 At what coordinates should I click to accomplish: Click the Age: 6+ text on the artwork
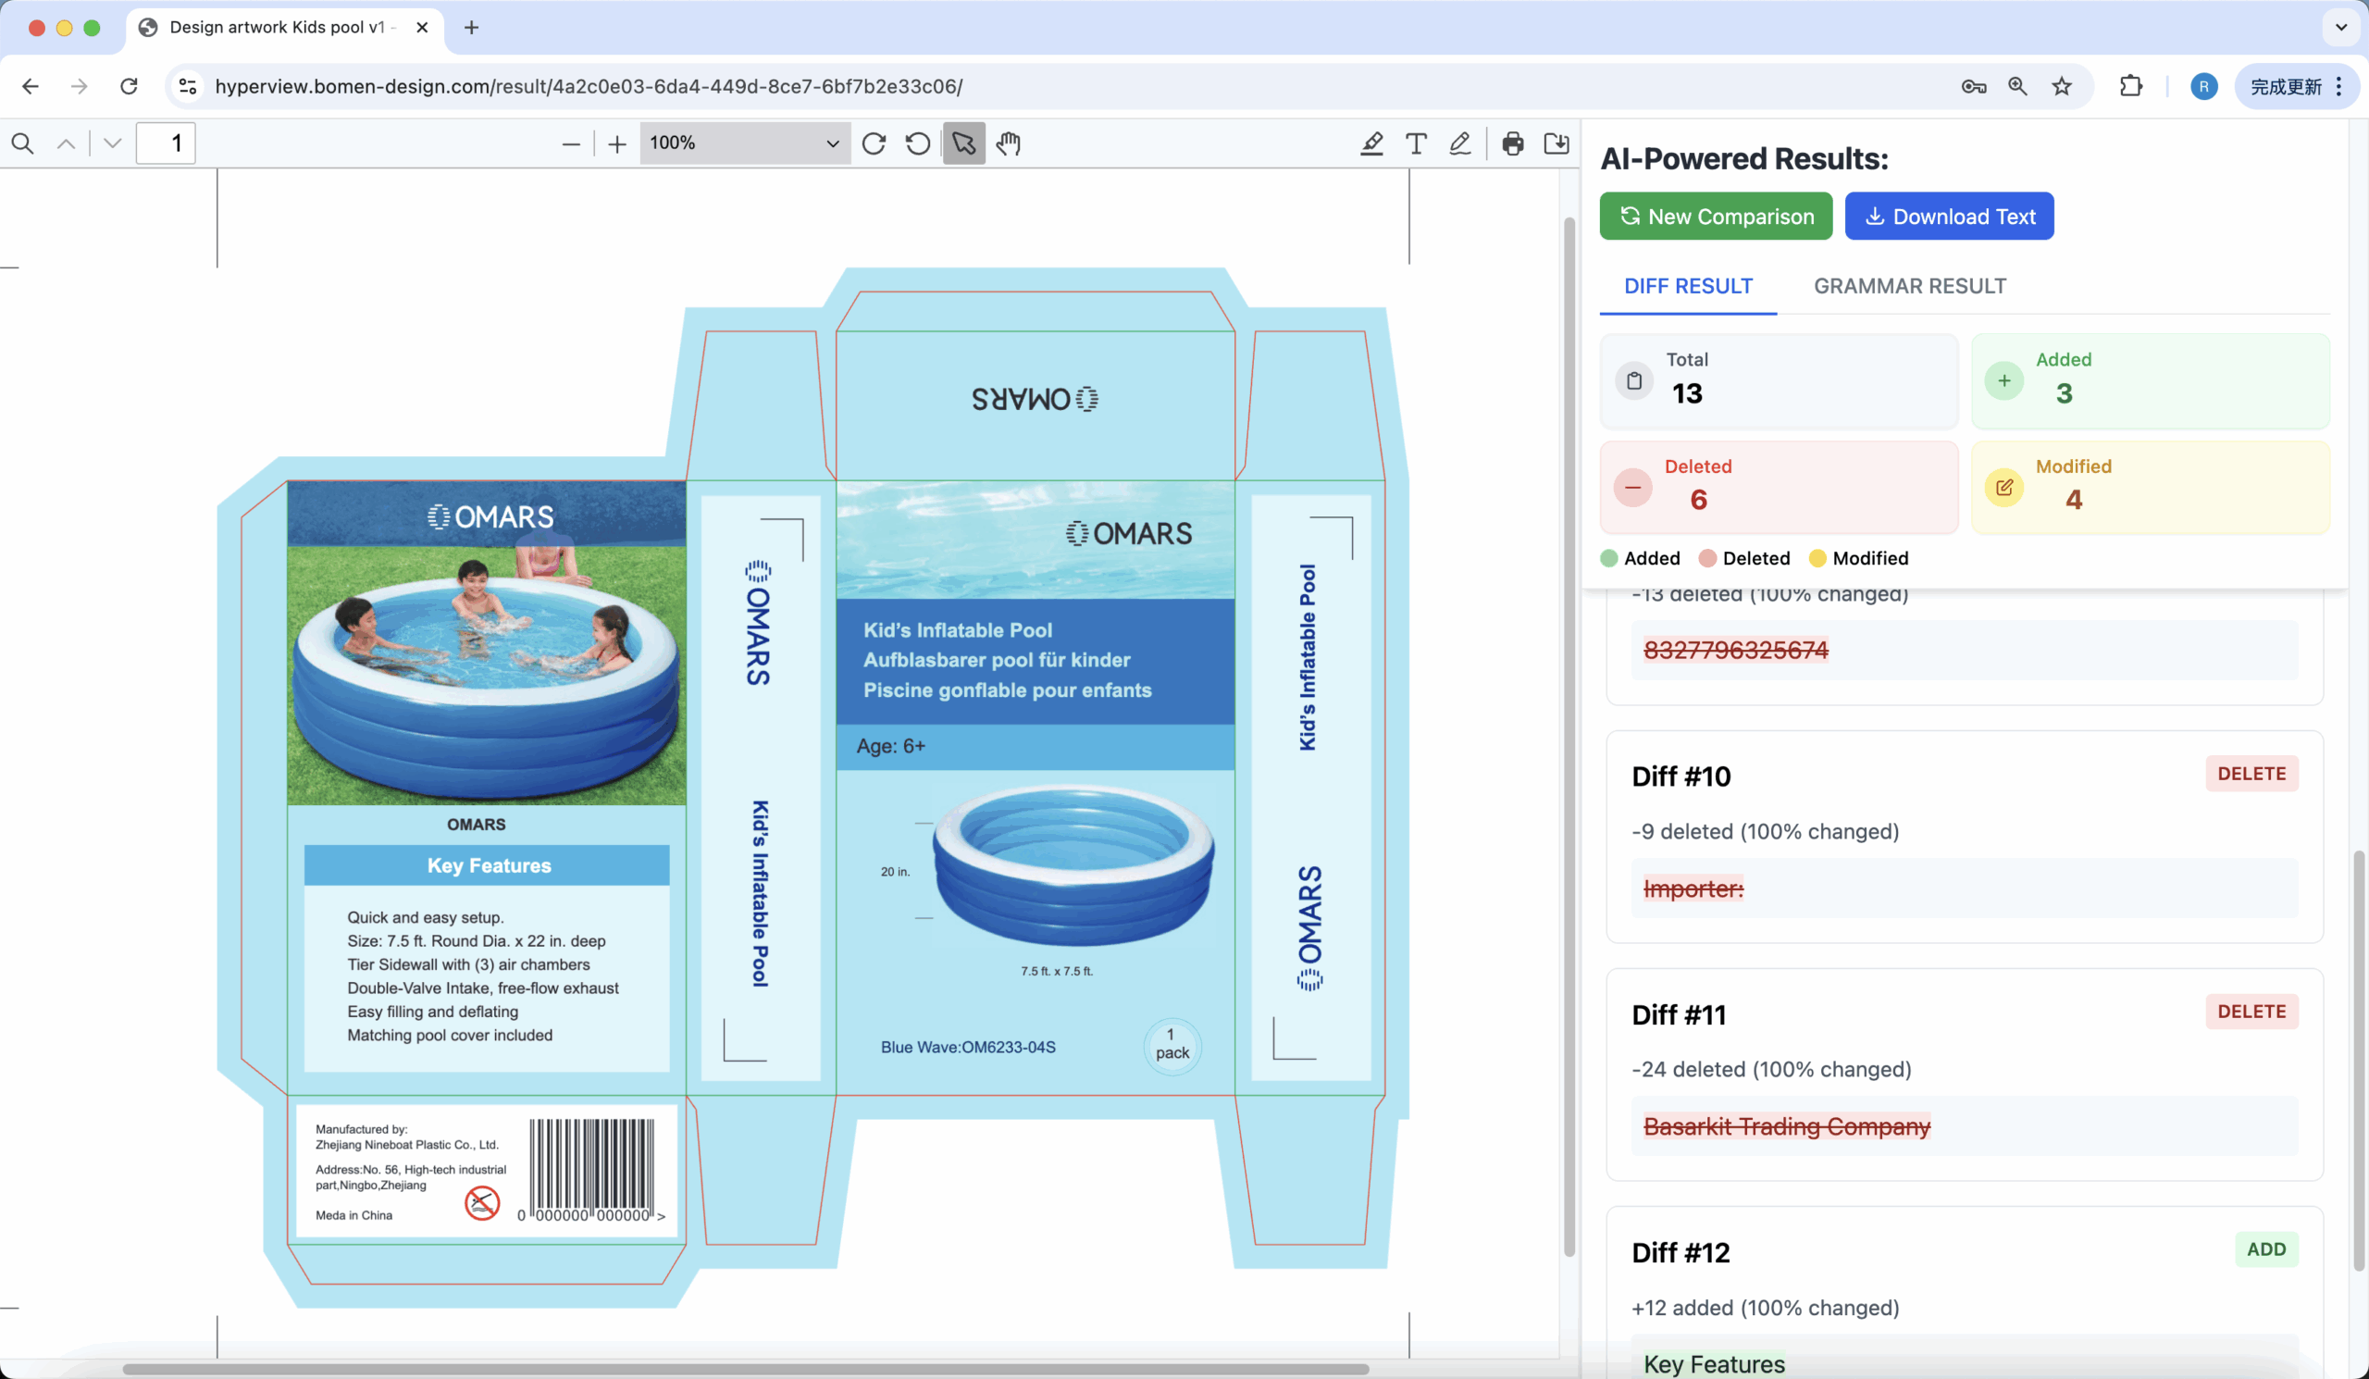[x=890, y=746]
